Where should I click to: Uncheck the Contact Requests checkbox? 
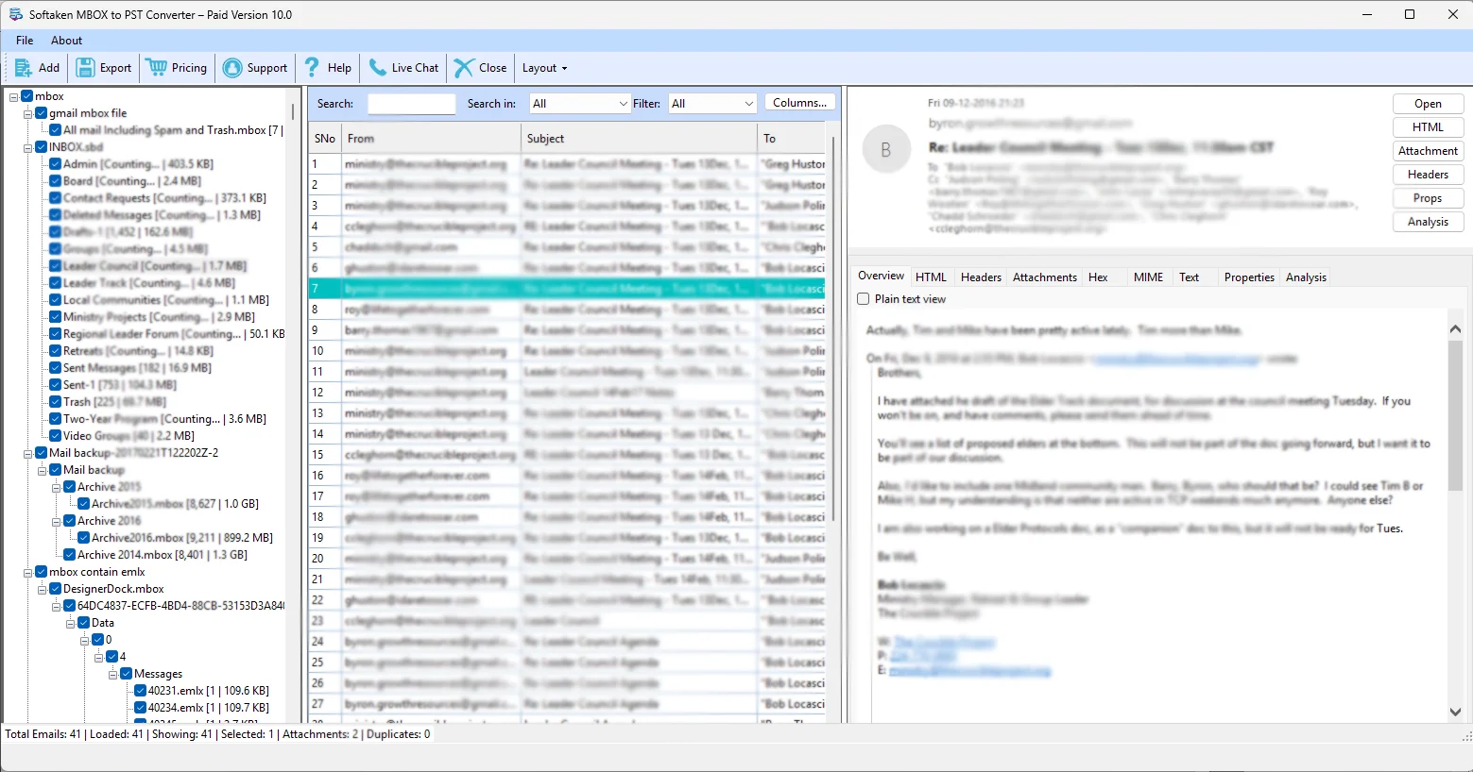(56, 198)
